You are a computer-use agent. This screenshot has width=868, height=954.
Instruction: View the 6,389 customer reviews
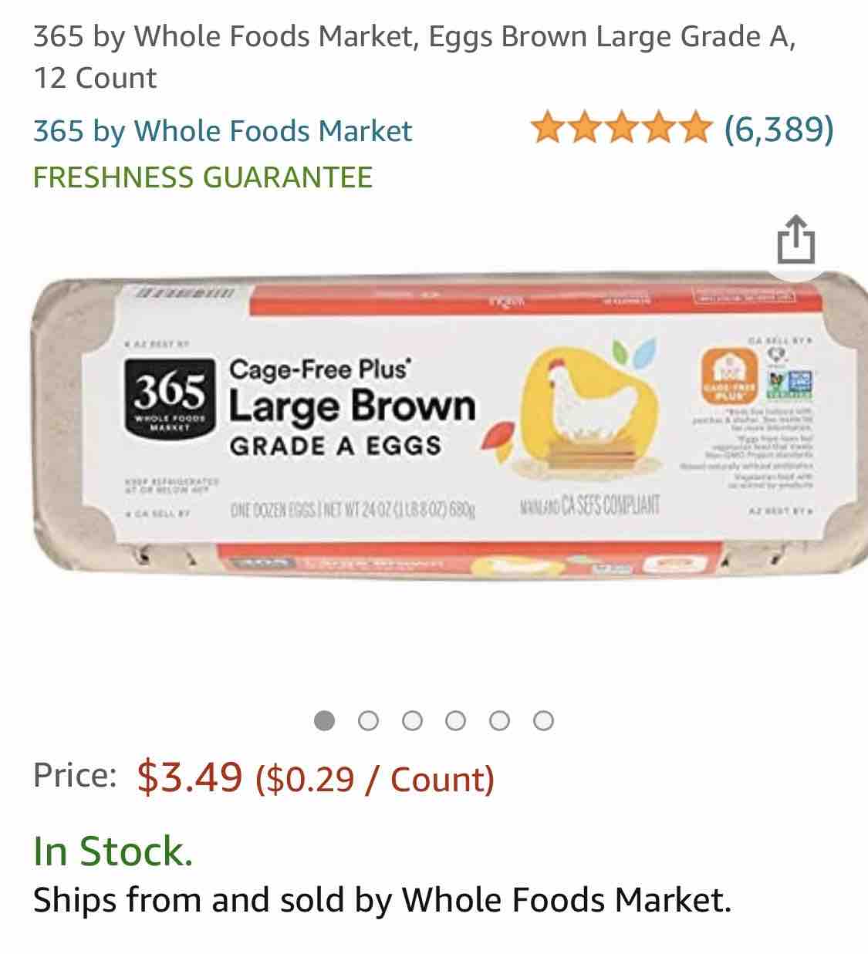[x=778, y=129]
